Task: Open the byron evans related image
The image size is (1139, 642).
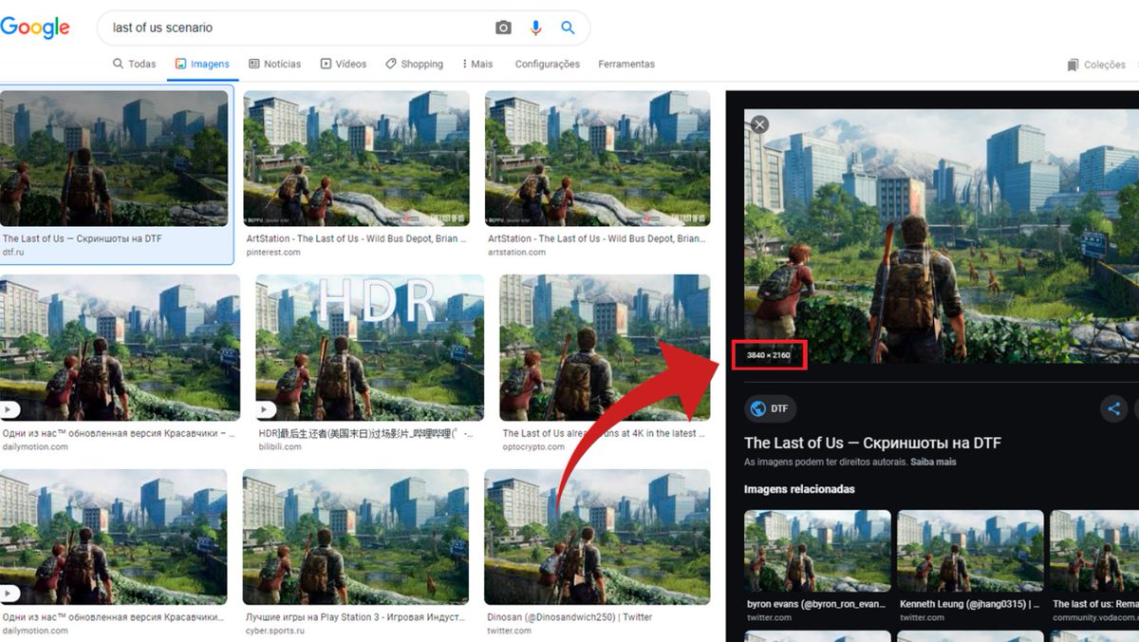Action: [817, 551]
